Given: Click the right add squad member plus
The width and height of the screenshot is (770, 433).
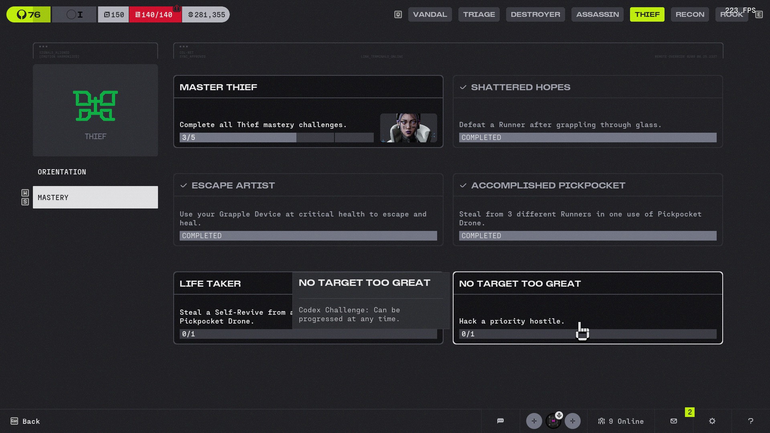Looking at the screenshot, I should click(572, 421).
